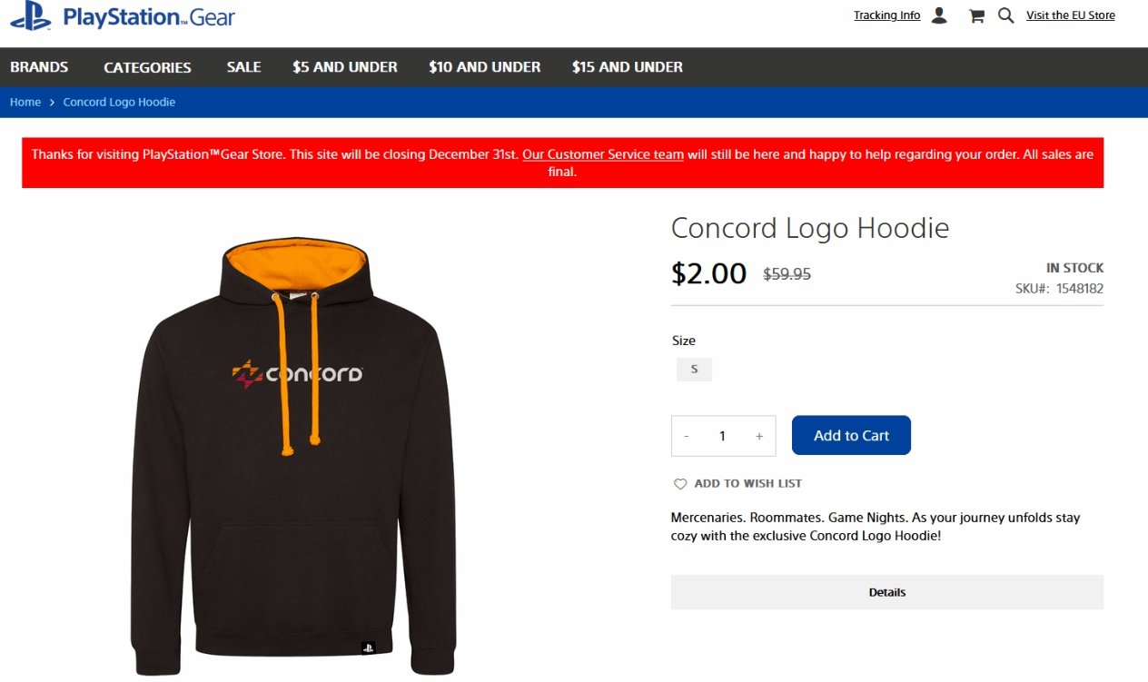Viewport: 1148px width, 682px height.
Task: Select size S option
Action: click(x=694, y=369)
